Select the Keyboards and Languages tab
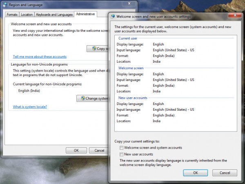This screenshot has height=184, width=245. pyautogui.click(x=54, y=15)
